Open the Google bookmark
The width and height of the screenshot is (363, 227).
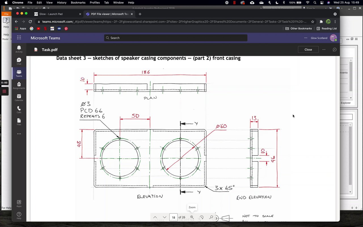[x=31, y=28]
